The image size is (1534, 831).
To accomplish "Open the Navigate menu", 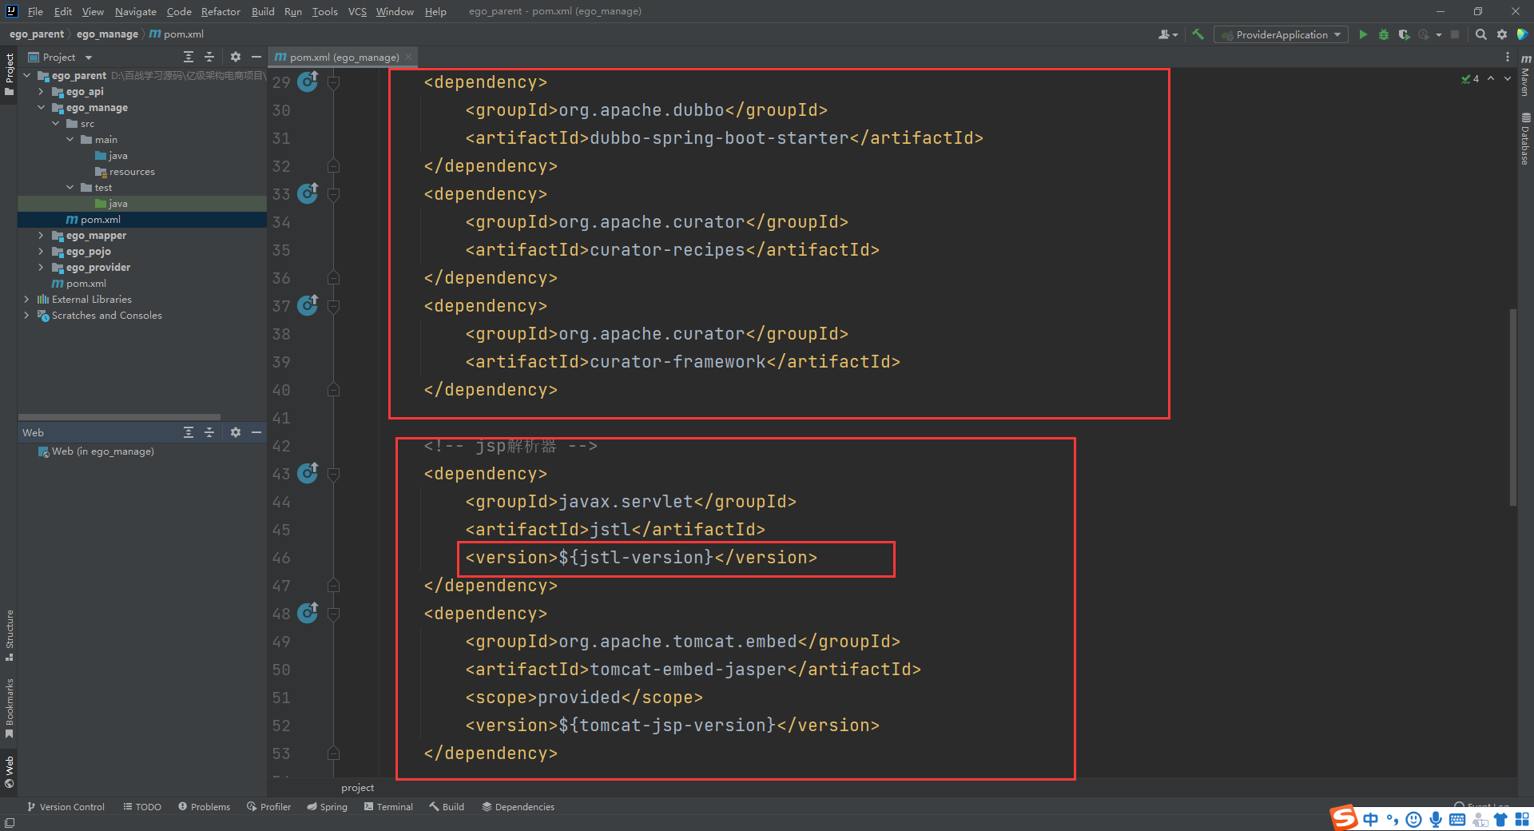I will tap(136, 11).
